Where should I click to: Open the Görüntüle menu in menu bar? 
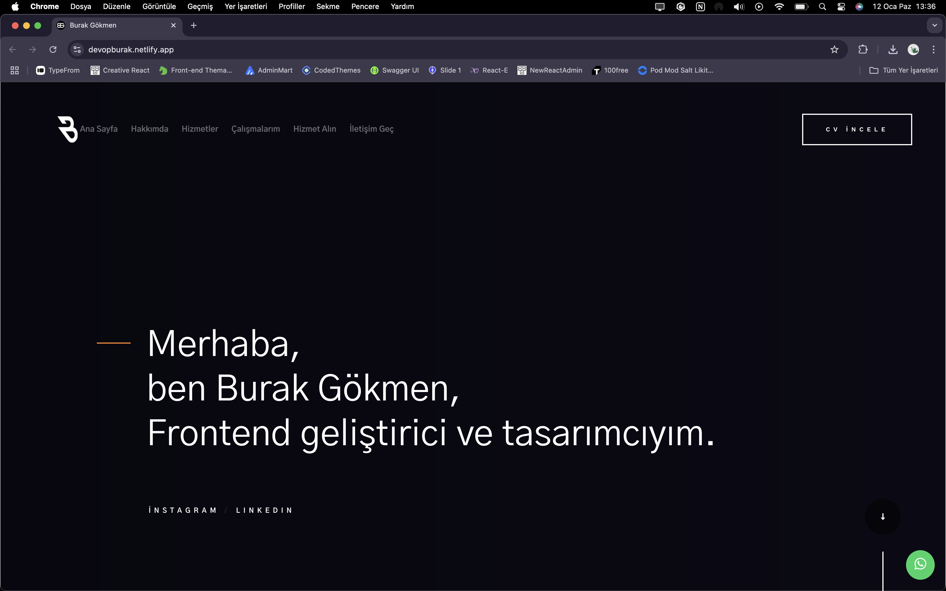pos(159,7)
